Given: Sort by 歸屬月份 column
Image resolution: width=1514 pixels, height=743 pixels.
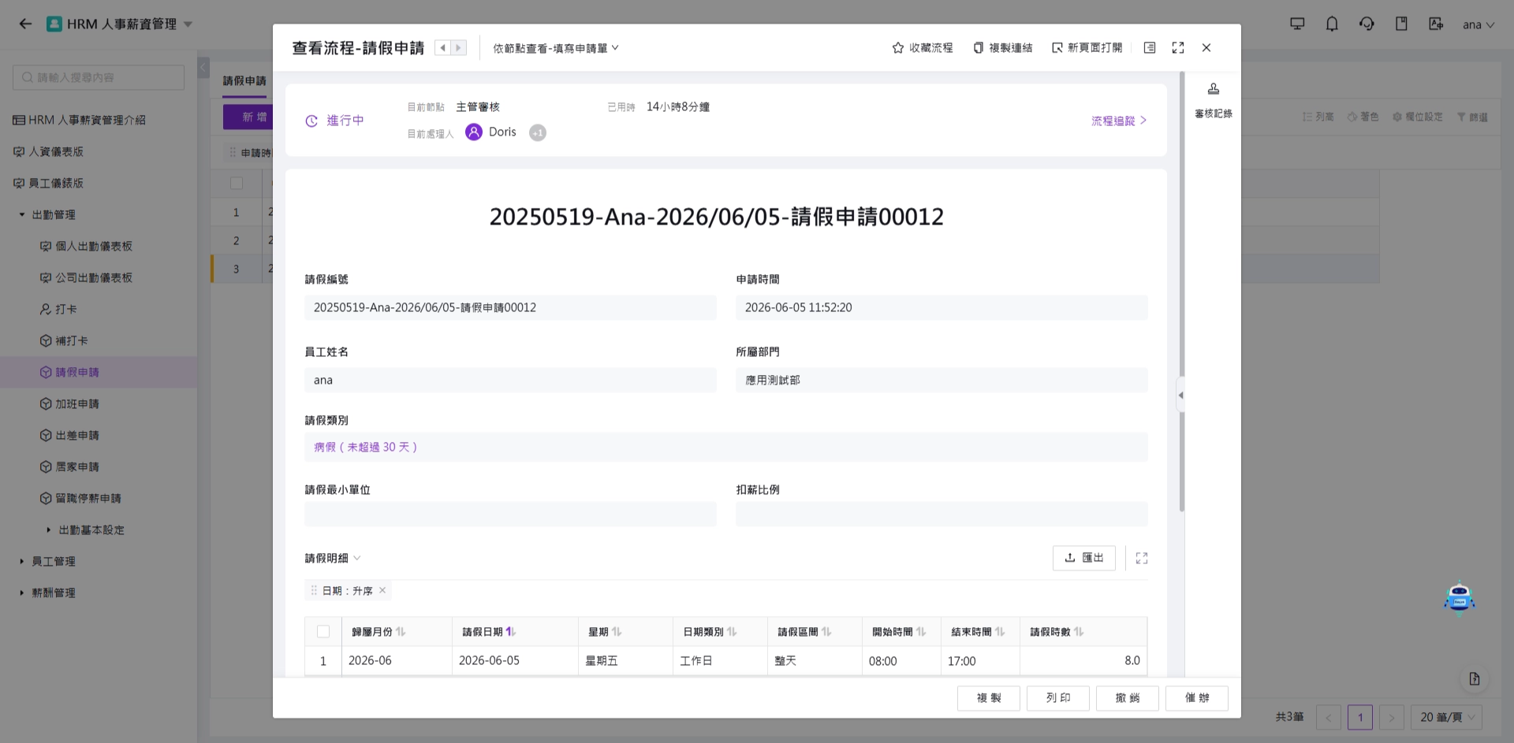Looking at the screenshot, I should (401, 632).
